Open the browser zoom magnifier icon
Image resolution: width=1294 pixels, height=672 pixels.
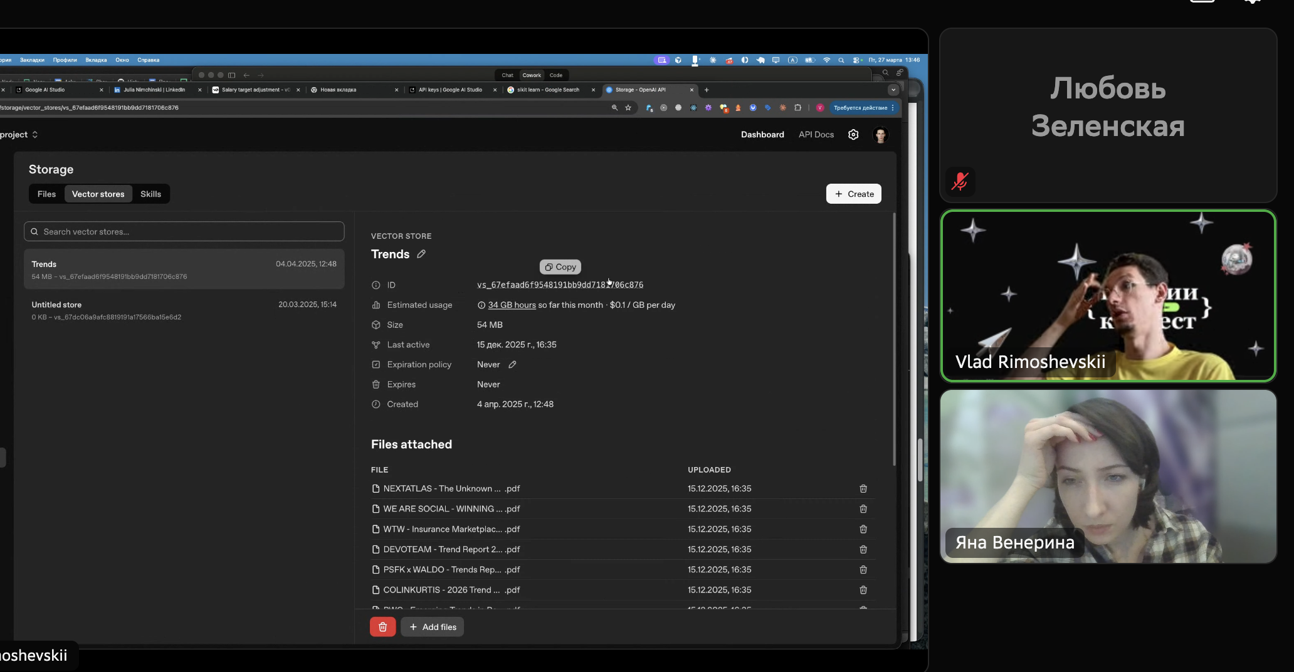tap(614, 108)
